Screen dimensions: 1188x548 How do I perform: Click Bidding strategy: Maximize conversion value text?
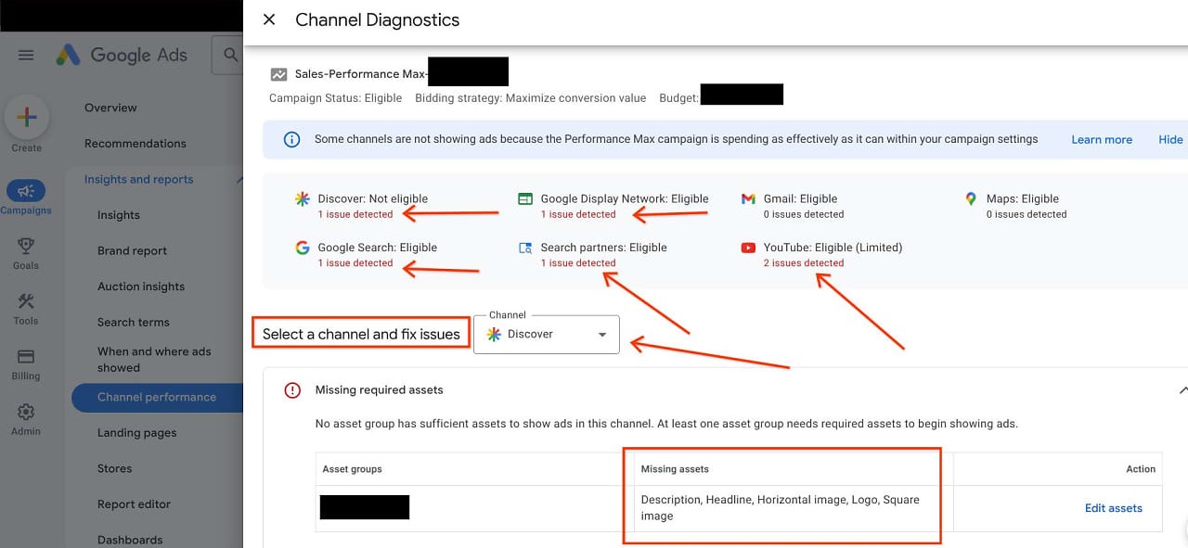[531, 98]
